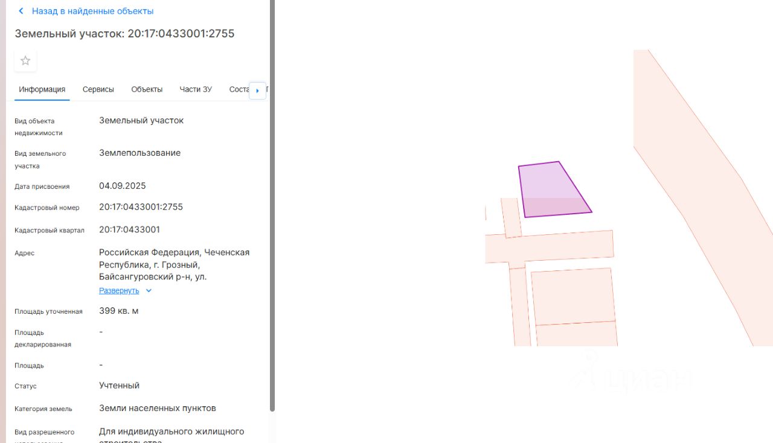Click cadastral quarter value 20:17:0433001
Screen dimensions: 773x443
(130, 230)
